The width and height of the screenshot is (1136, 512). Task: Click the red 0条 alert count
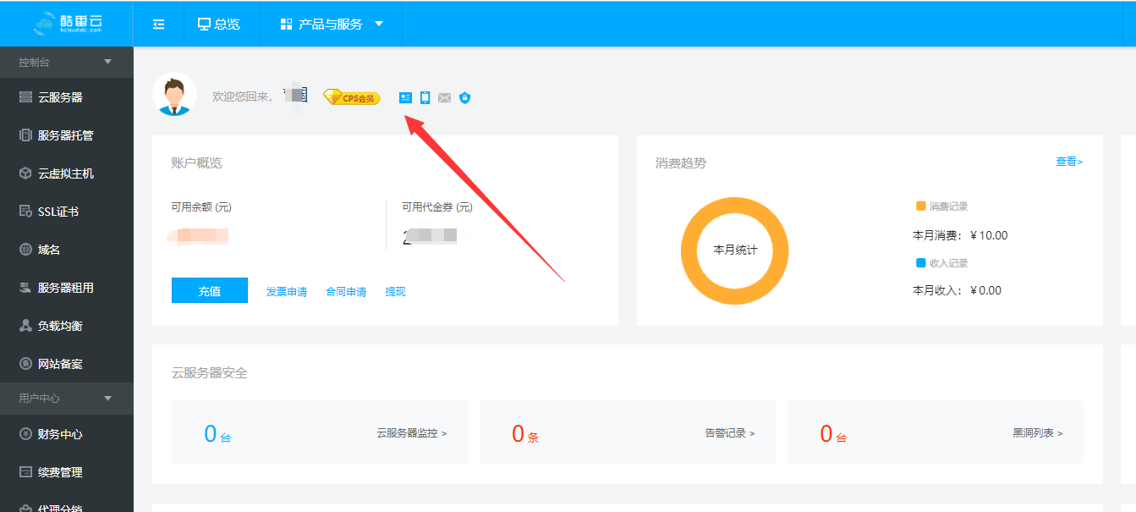tap(525, 434)
